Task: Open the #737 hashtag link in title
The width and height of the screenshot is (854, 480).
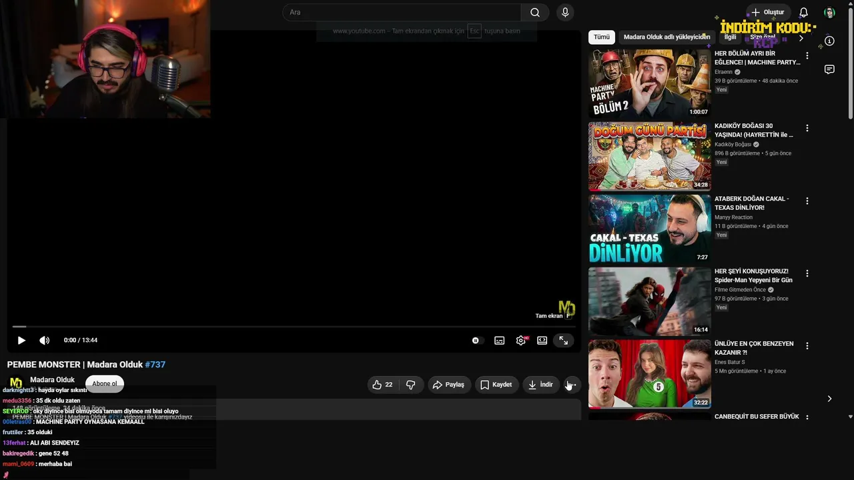Action: pos(155,365)
